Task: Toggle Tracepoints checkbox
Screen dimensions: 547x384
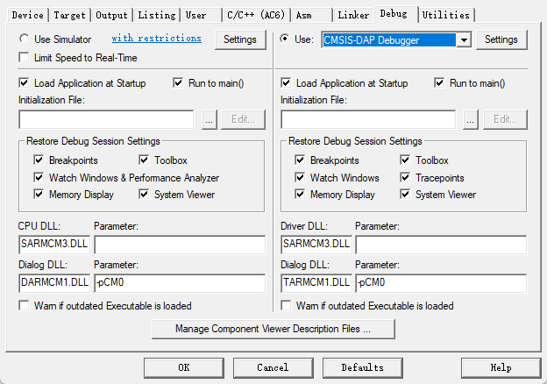Action: tap(406, 178)
